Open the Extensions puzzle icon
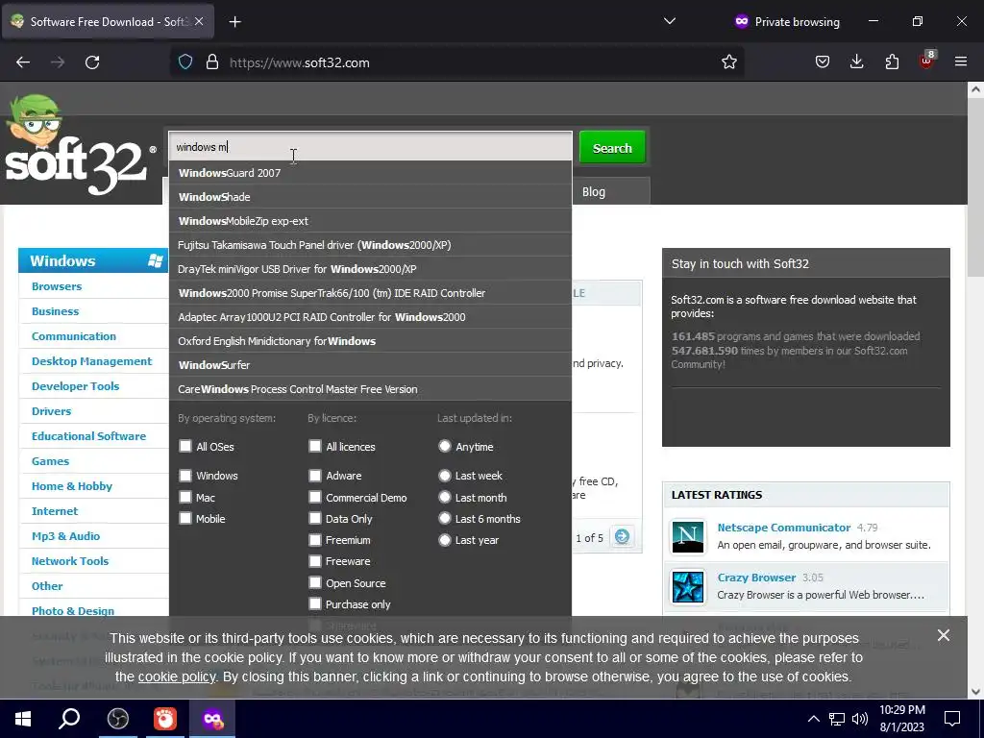Image resolution: width=984 pixels, height=738 pixels. click(x=892, y=62)
